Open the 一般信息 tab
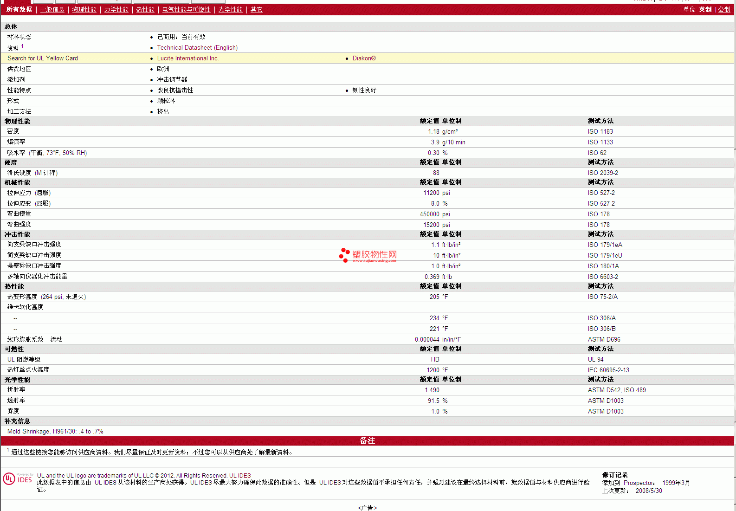 (52, 10)
